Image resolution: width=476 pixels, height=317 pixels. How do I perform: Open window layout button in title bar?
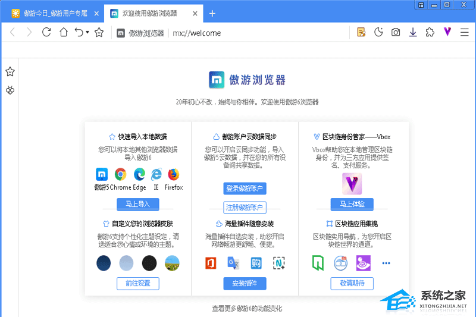tap(421, 5)
